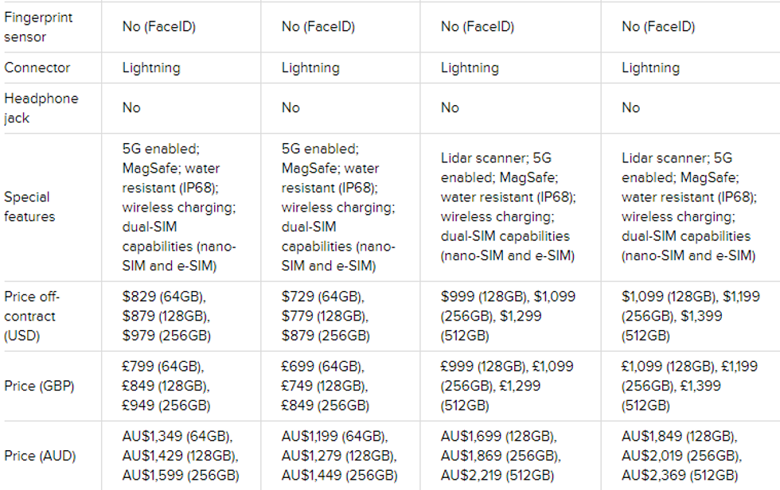Select the GBP cell starting with £1,099 (128GB)
The height and width of the screenshot is (490, 780).
point(688,386)
